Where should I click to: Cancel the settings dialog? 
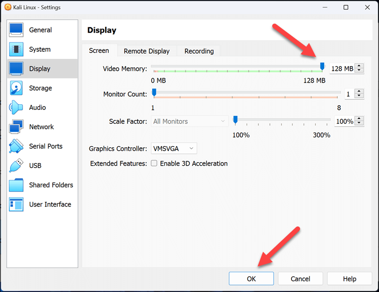tap(301, 279)
